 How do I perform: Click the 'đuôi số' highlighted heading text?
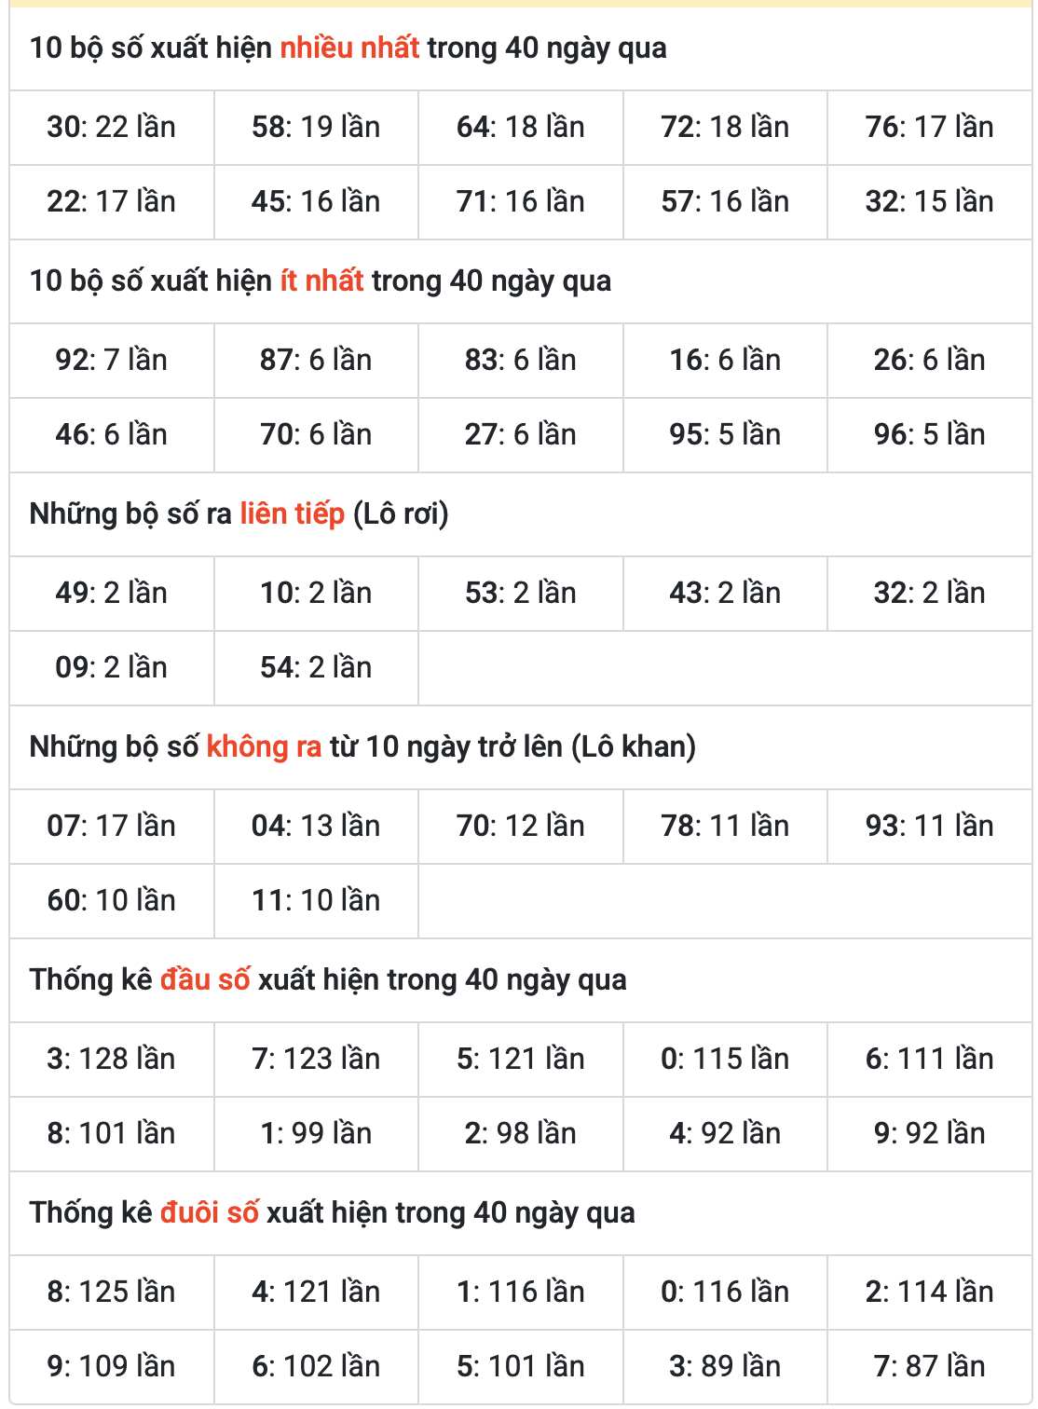click(x=210, y=1212)
